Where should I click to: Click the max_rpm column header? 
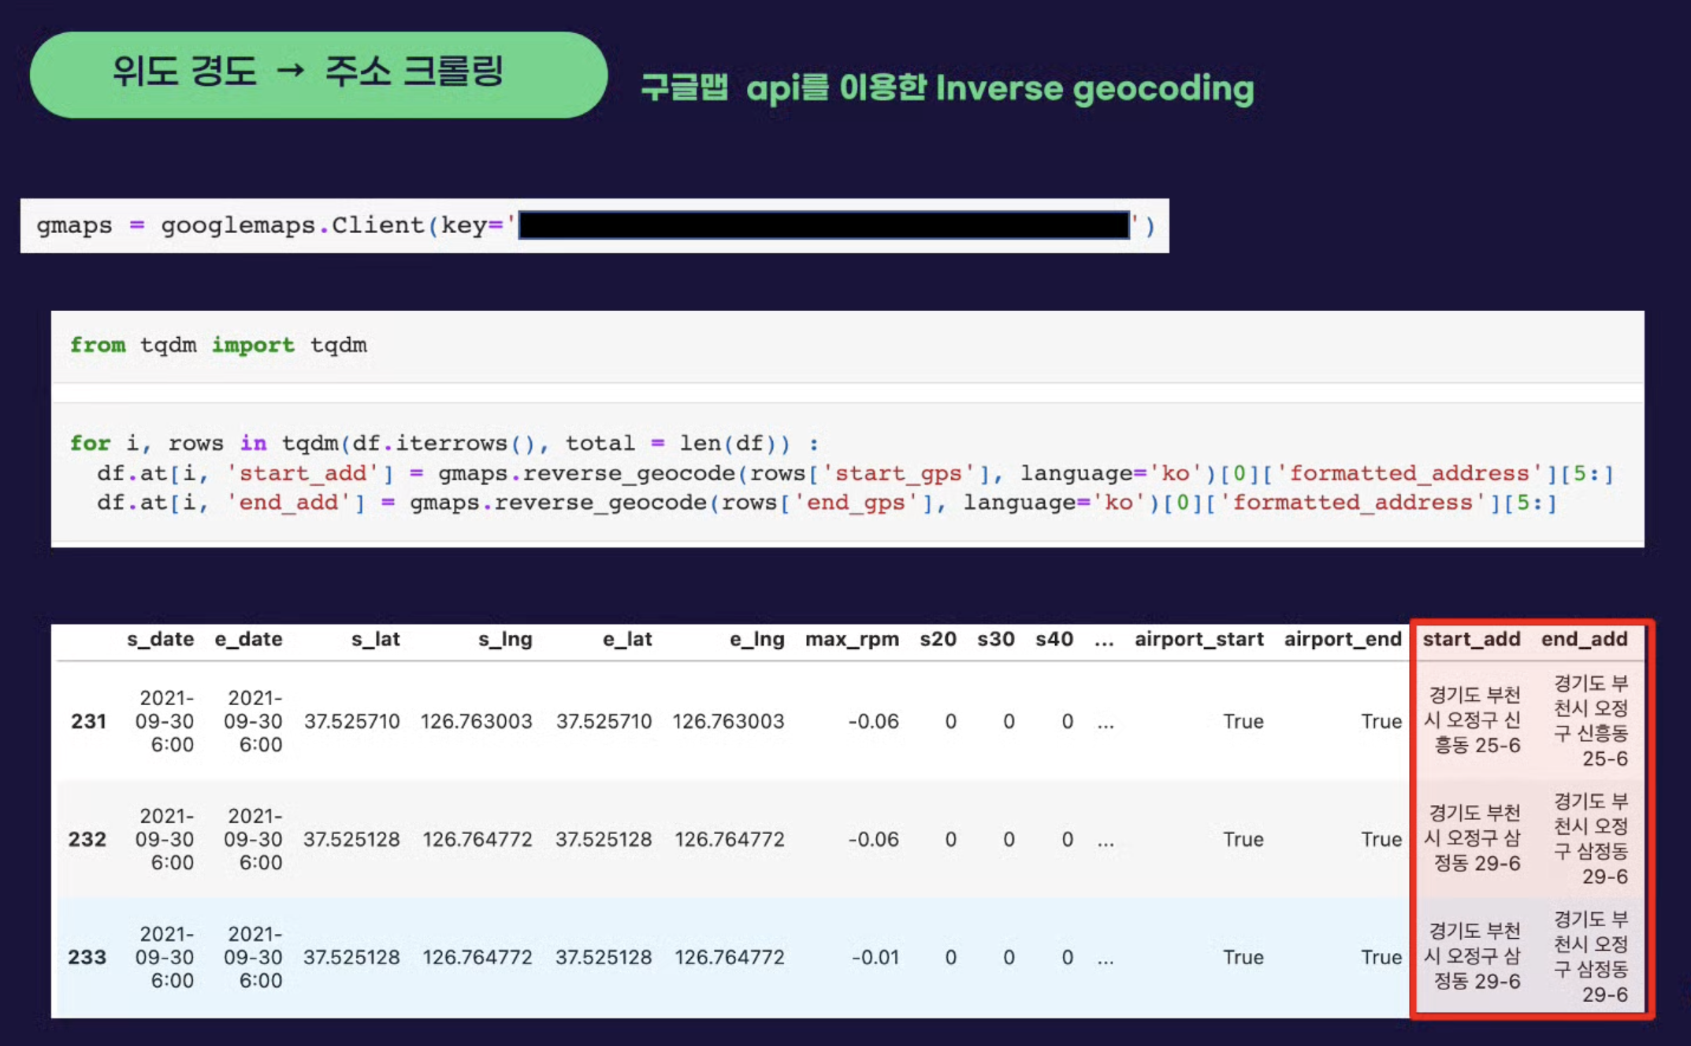[x=851, y=640]
